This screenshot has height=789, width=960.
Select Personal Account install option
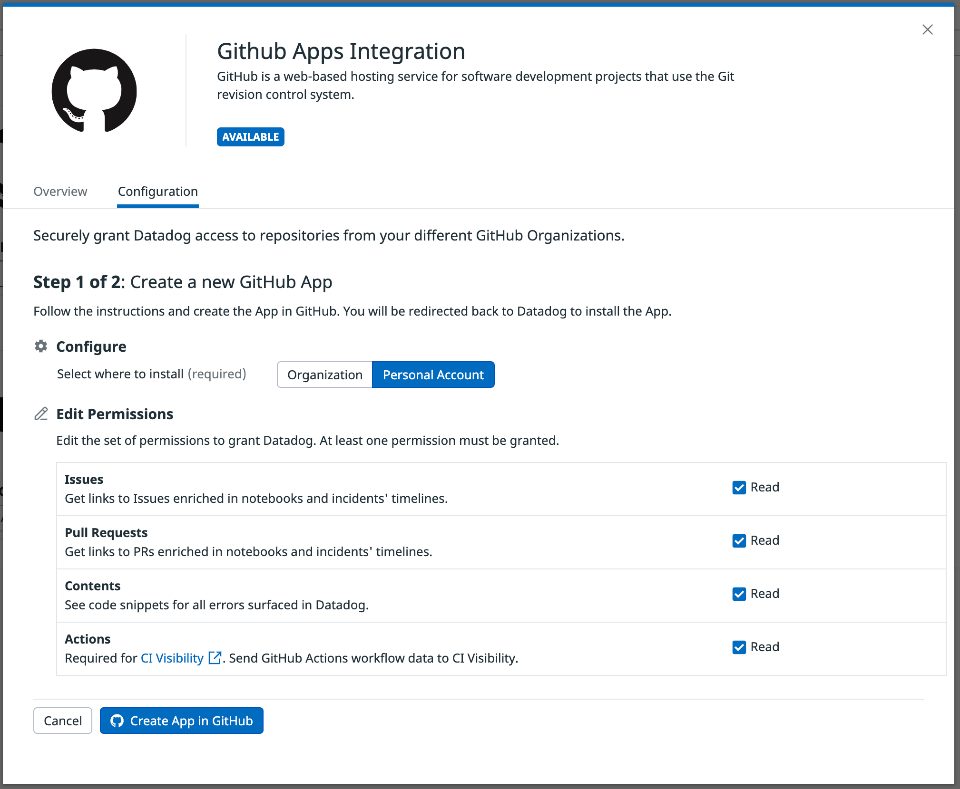pos(433,375)
